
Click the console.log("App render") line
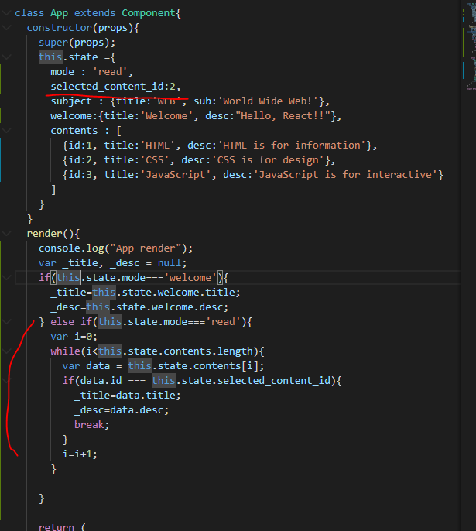tap(116, 248)
